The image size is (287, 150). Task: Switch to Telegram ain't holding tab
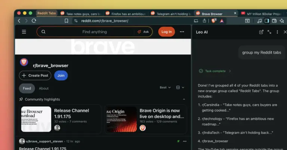(171, 14)
